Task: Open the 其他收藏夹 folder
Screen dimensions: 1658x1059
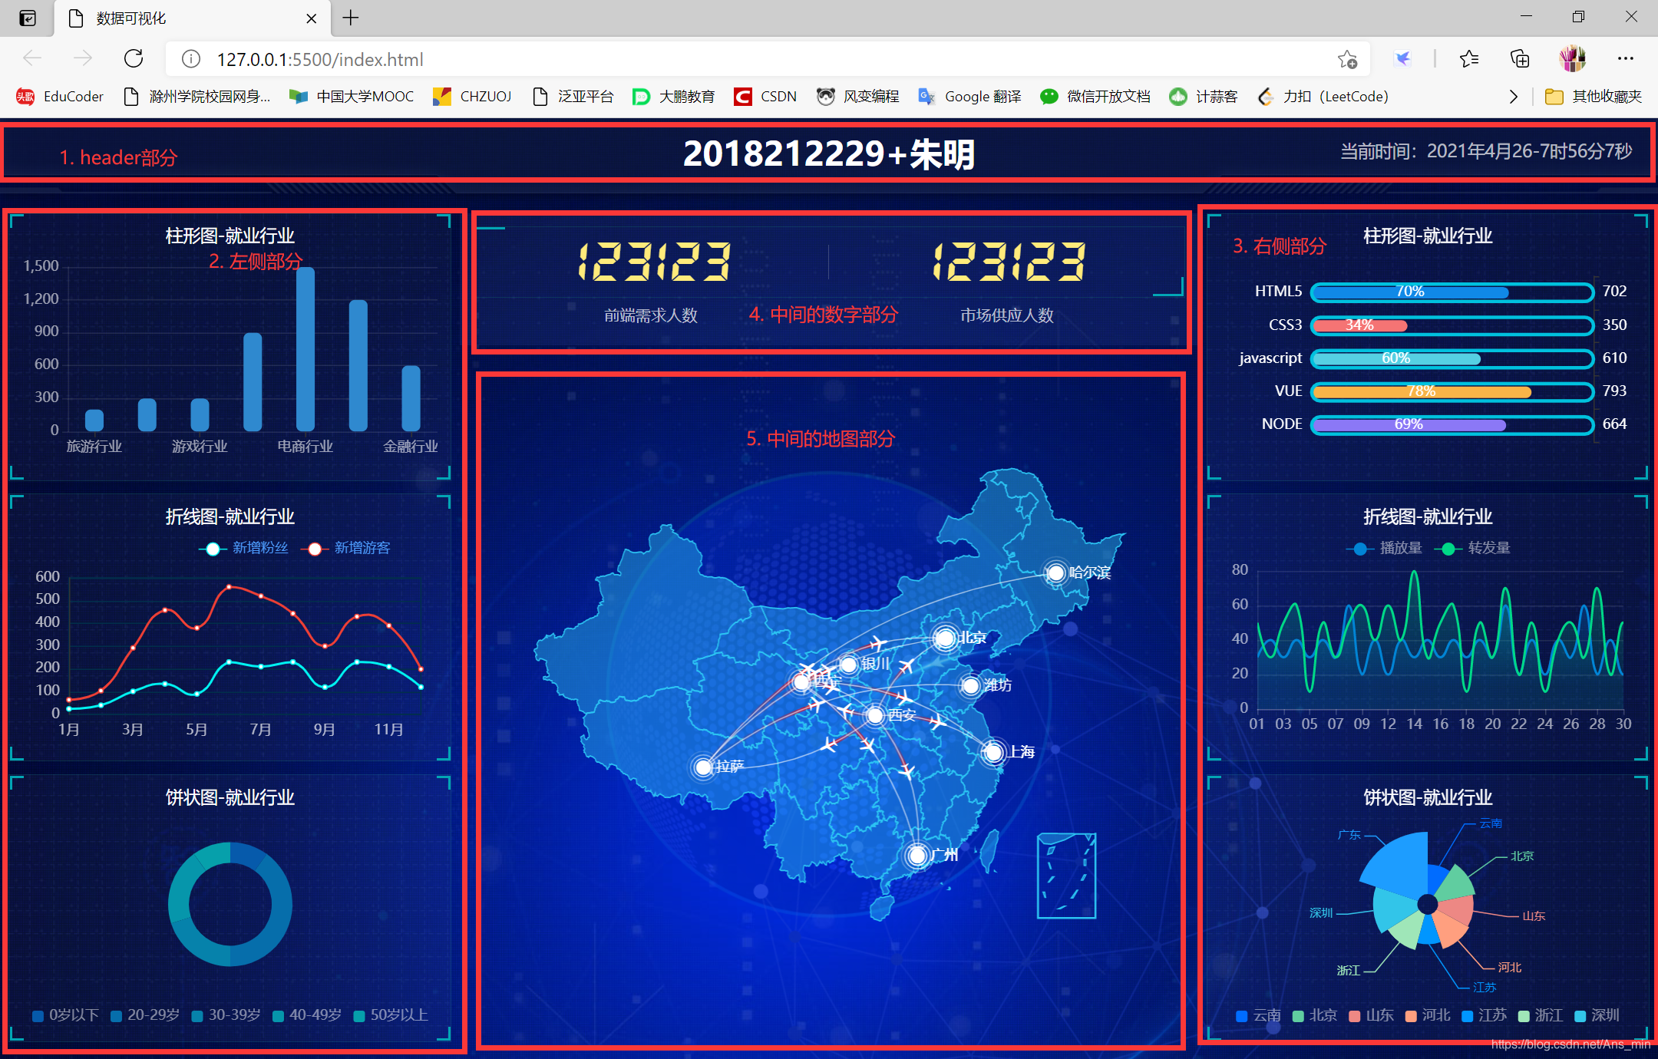Action: (1594, 97)
